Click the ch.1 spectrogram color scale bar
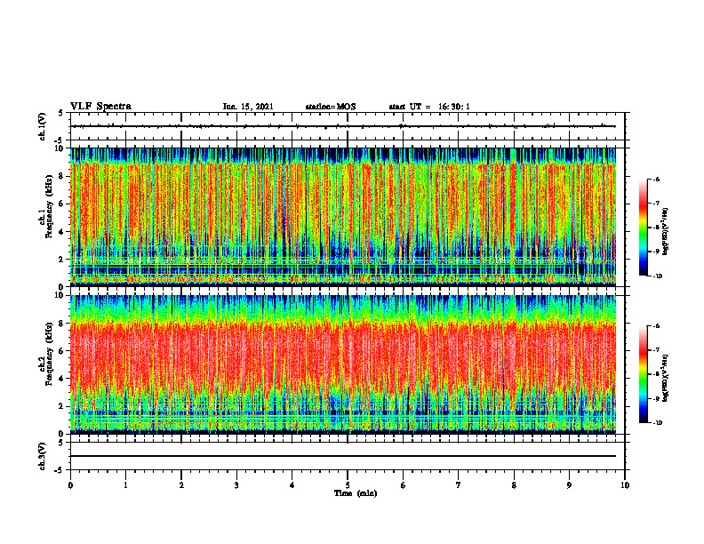704x544 pixels. (643, 228)
